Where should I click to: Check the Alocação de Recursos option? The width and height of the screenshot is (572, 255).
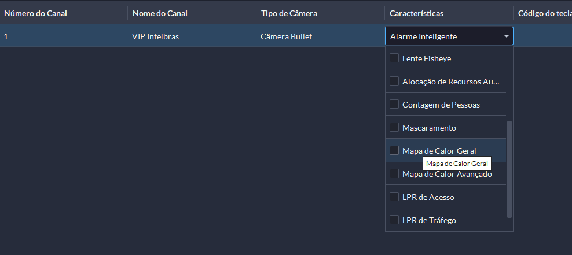click(x=394, y=81)
